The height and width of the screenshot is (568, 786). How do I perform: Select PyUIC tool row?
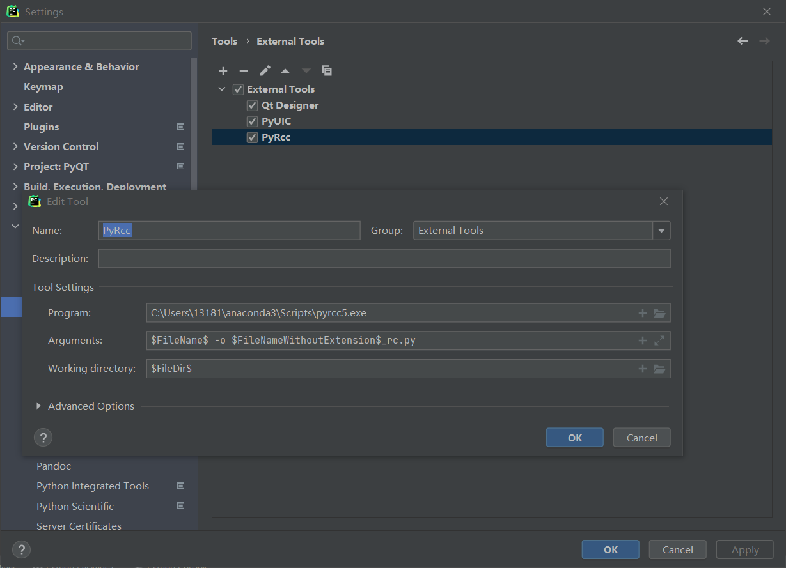pos(492,121)
